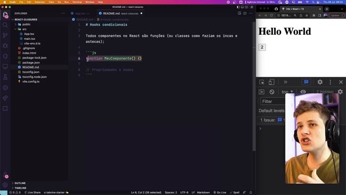Open App.tsx in the explorer
This screenshot has height=195, width=346.
(29, 34)
